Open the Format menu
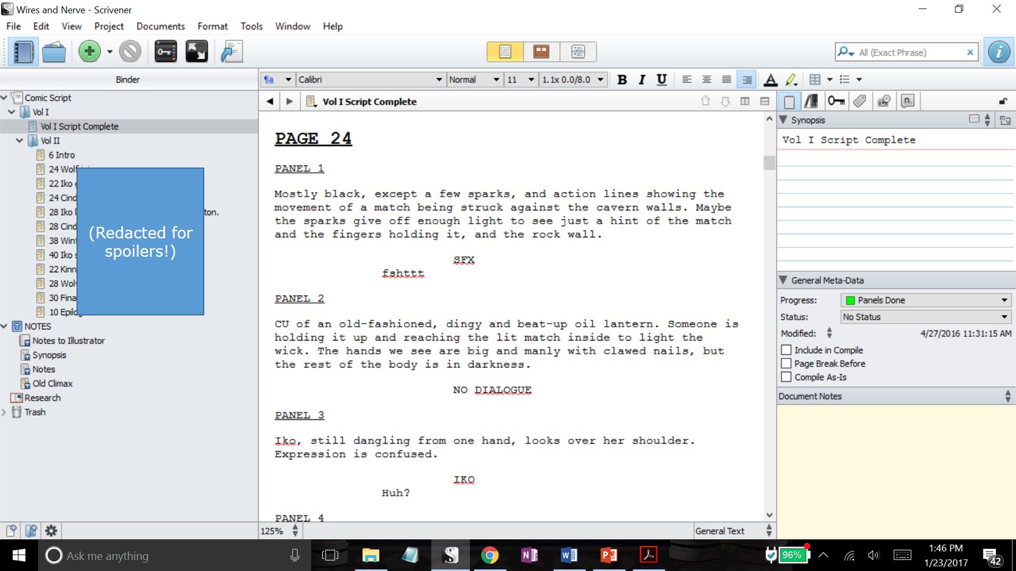The image size is (1016, 571). 212,26
